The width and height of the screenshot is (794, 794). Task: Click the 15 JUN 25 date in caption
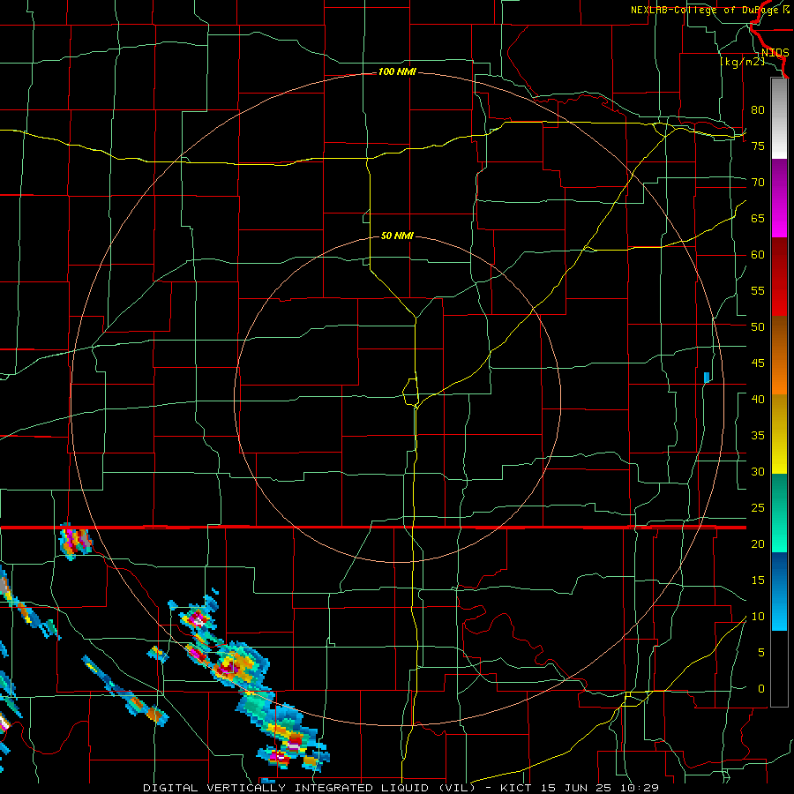click(579, 788)
